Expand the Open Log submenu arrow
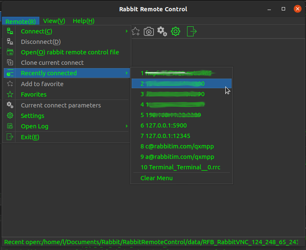The width and height of the screenshot is (306, 250). pyautogui.click(x=127, y=126)
